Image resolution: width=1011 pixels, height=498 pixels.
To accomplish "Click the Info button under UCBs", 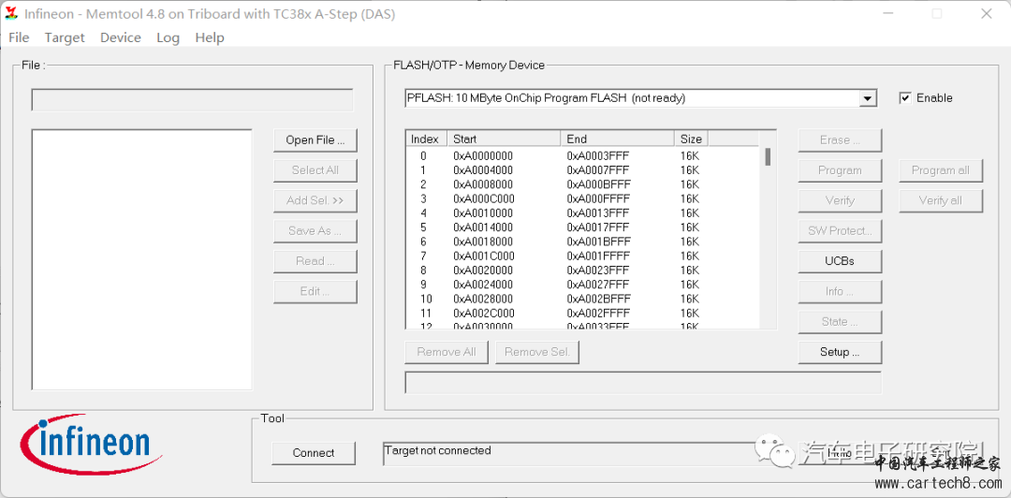I will click(x=840, y=291).
